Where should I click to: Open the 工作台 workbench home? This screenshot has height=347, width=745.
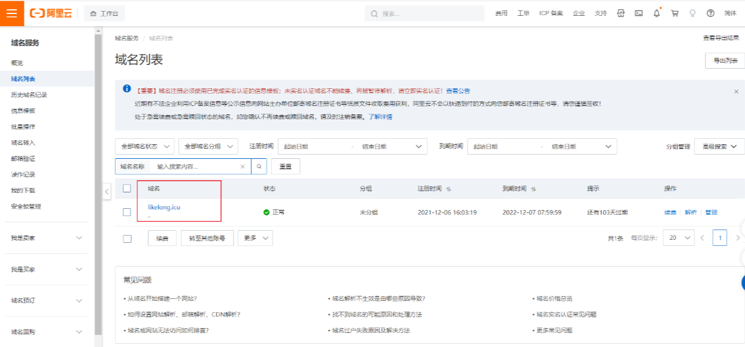(104, 13)
